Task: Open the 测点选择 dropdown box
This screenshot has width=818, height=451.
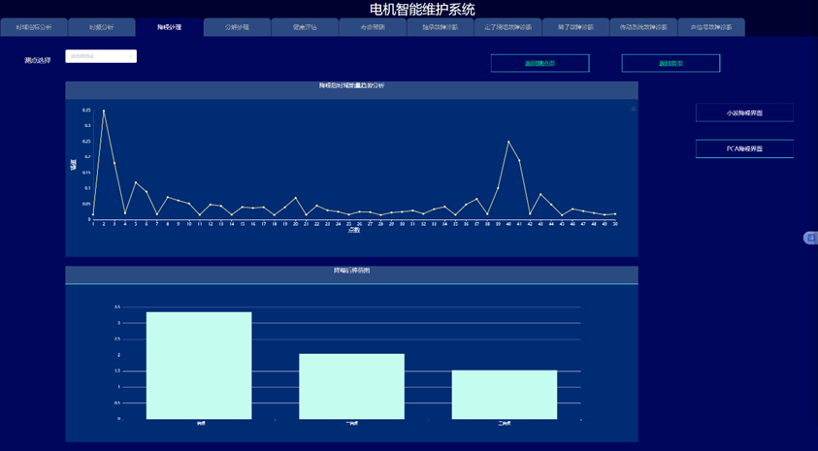Action: point(101,56)
